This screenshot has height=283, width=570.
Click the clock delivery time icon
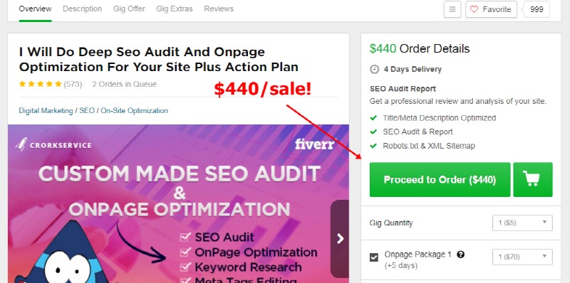[374, 69]
